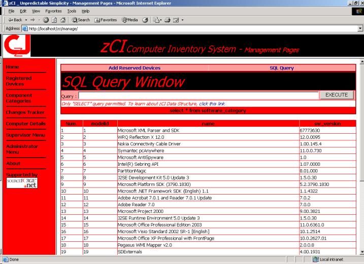The width and height of the screenshot is (364, 264).
Task: Click version value '11.0.6361.0'
Action: click(312, 225)
